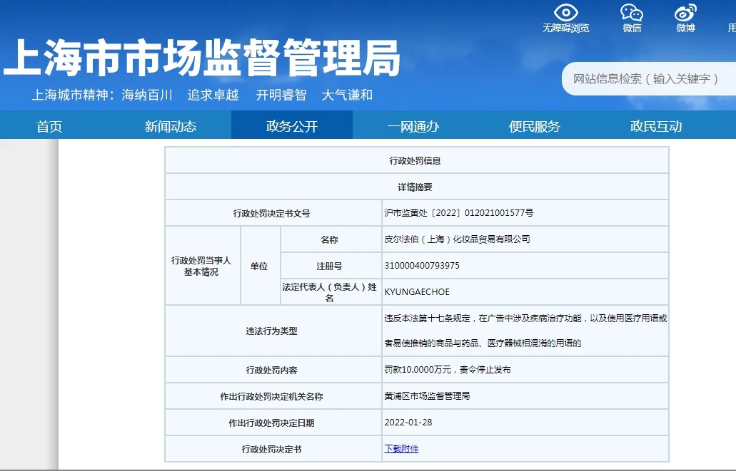Viewport: 736px width, 471px height.
Task: Select company name 皮尔法伯（上海）化妆品贸易有限公司
Action: (457, 239)
